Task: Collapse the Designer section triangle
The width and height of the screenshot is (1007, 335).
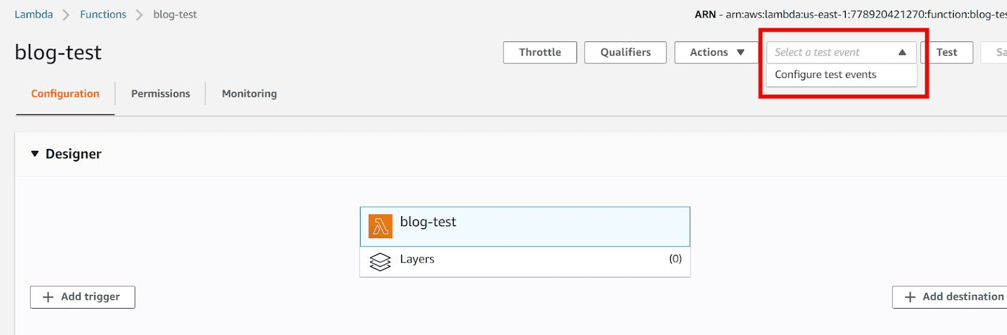Action: (35, 153)
